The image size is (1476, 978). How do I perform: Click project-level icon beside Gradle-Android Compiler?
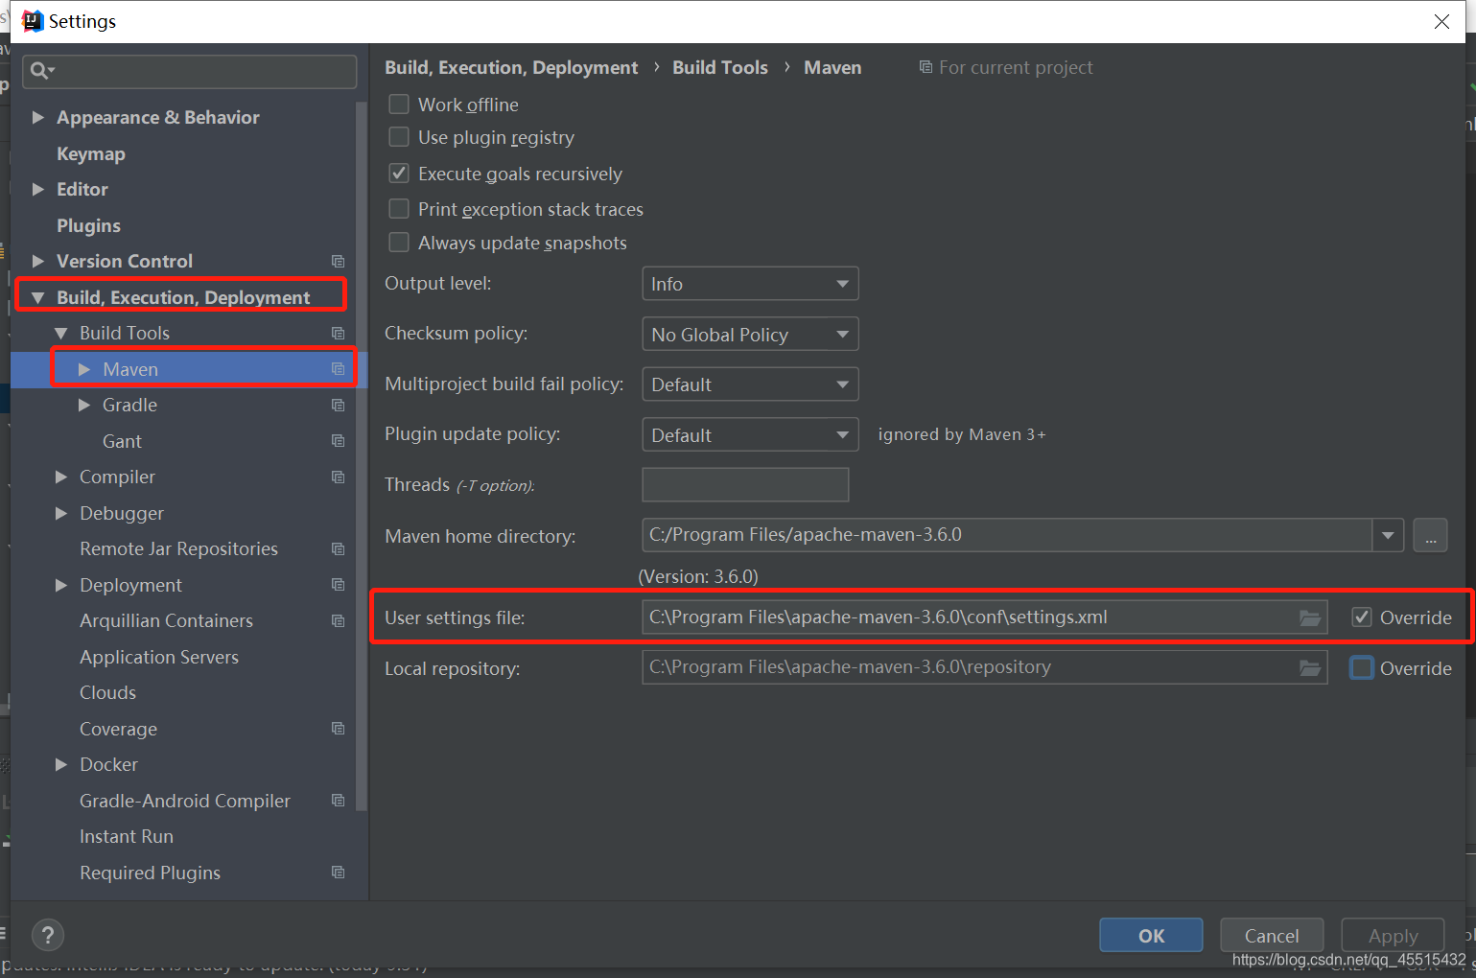click(338, 801)
